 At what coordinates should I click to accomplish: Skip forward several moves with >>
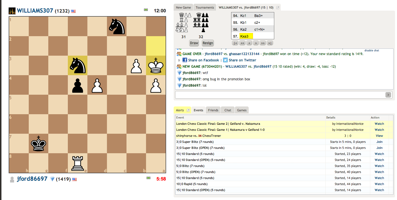click(263, 43)
